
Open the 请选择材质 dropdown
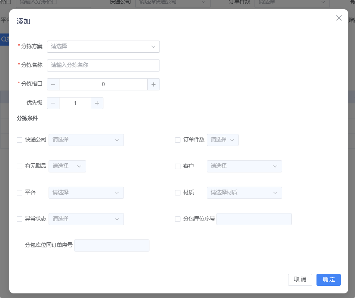[x=244, y=193]
